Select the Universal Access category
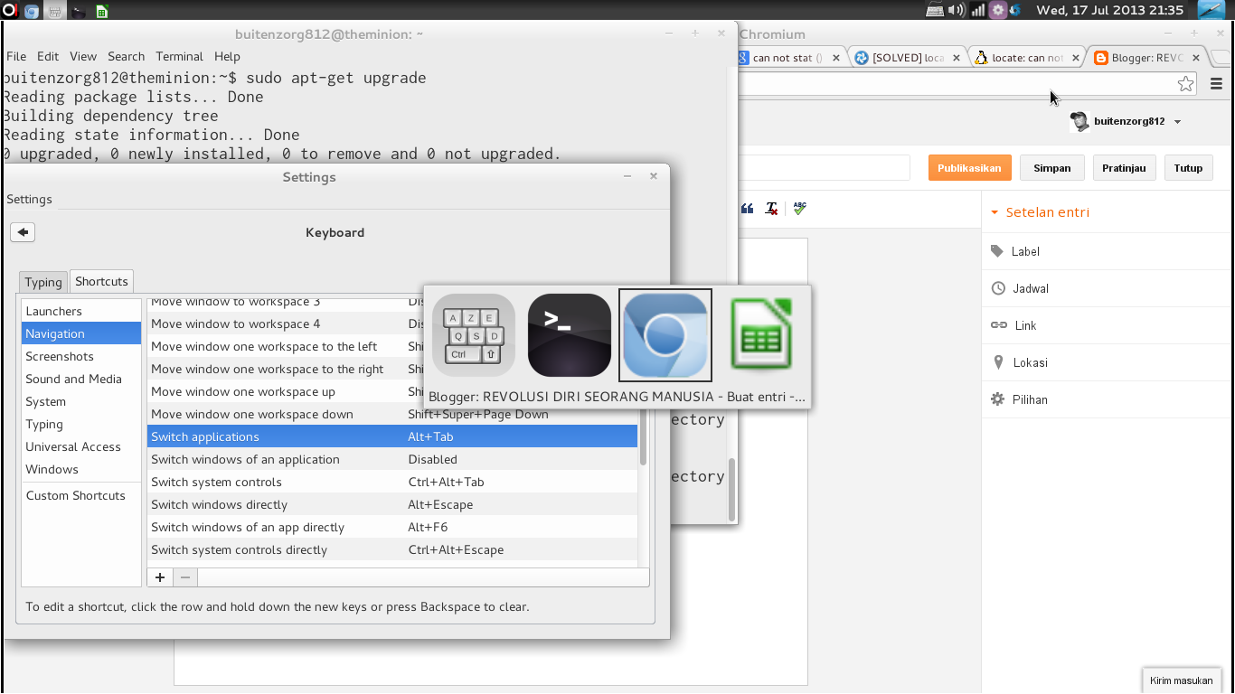Image resolution: width=1235 pixels, height=694 pixels. [x=81, y=446]
